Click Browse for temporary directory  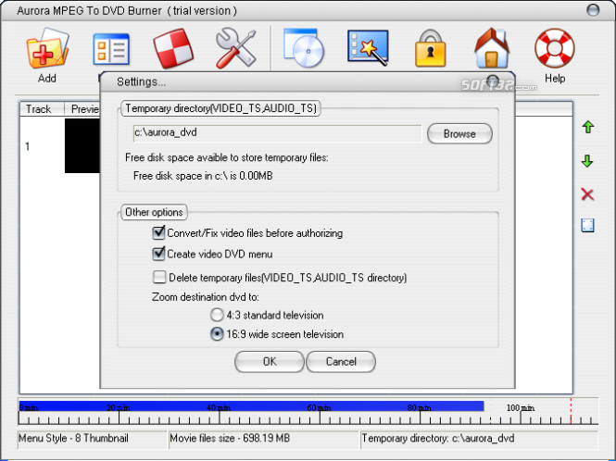point(459,134)
